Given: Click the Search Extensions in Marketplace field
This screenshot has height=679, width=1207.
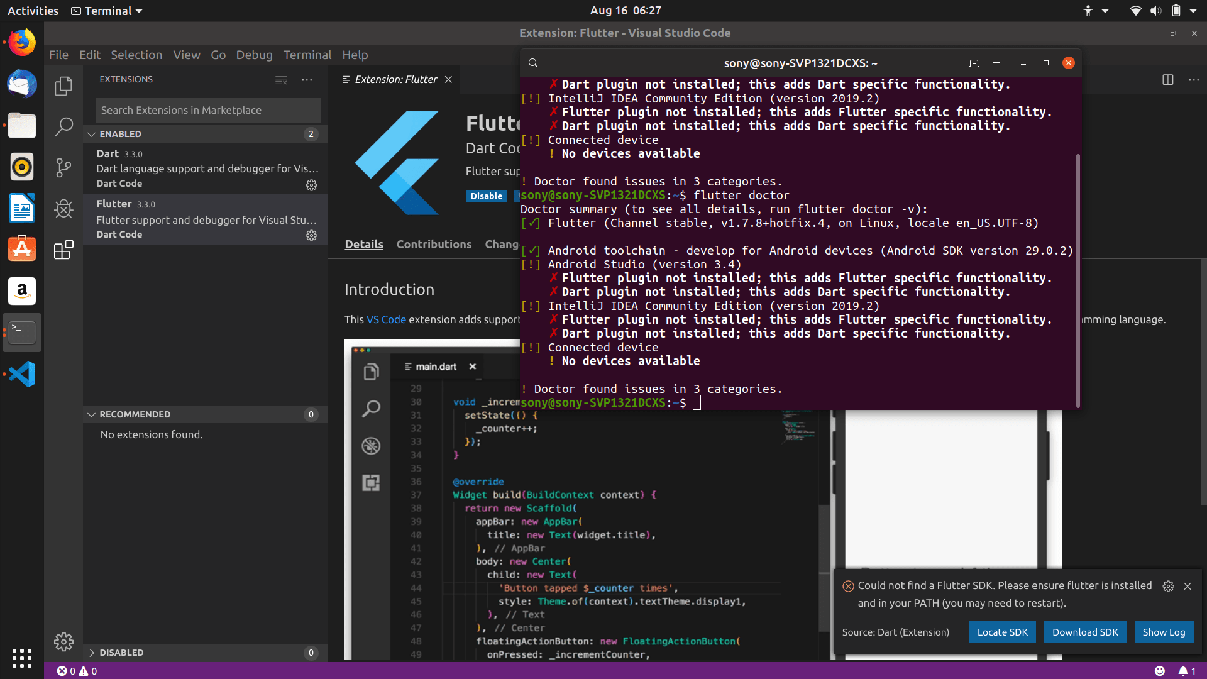Looking at the screenshot, I should [208, 110].
